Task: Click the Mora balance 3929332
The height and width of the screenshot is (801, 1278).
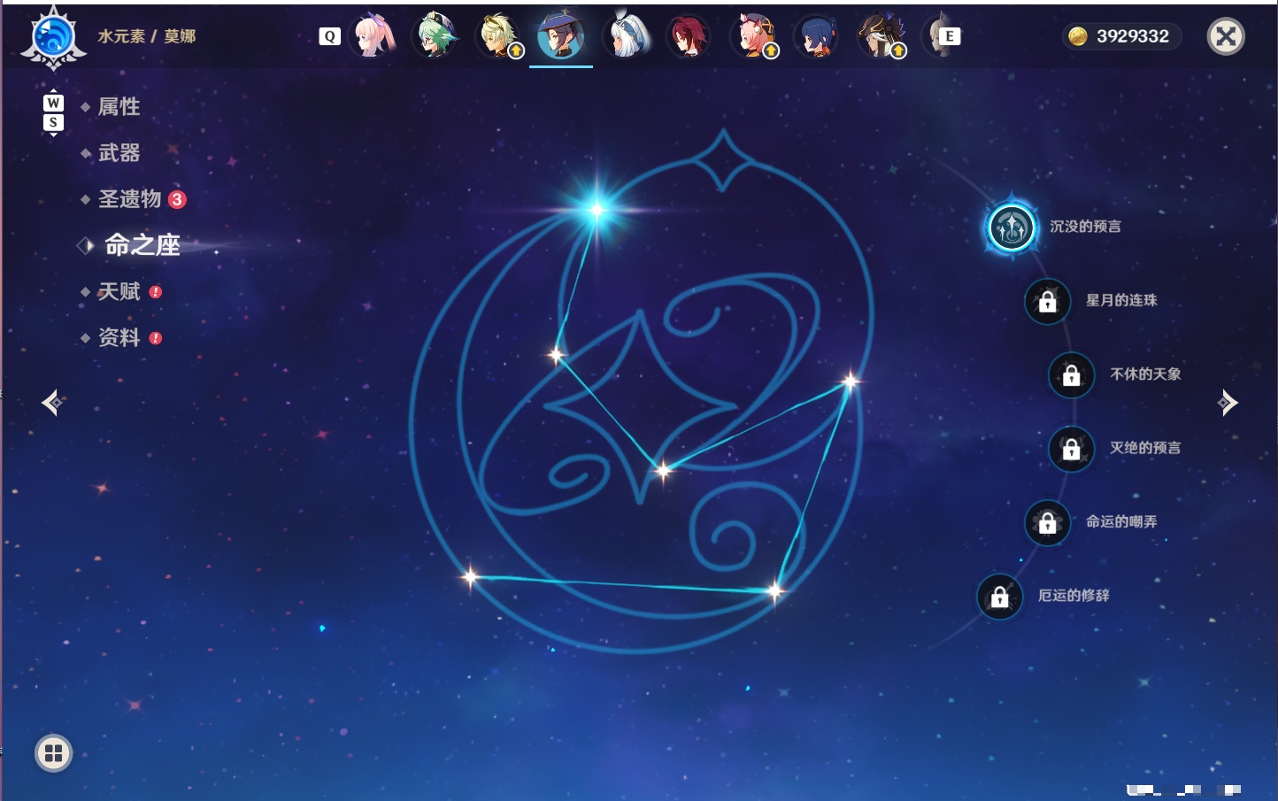Action: (1133, 36)
